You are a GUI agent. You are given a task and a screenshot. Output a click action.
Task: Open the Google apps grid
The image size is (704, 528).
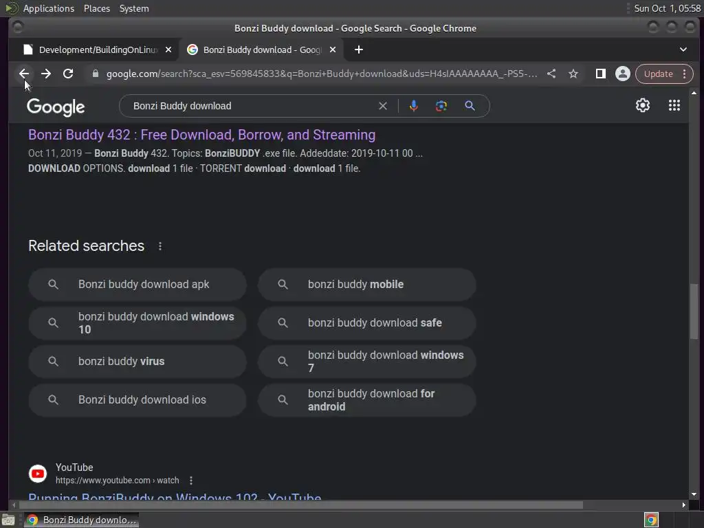click(674, 105)
